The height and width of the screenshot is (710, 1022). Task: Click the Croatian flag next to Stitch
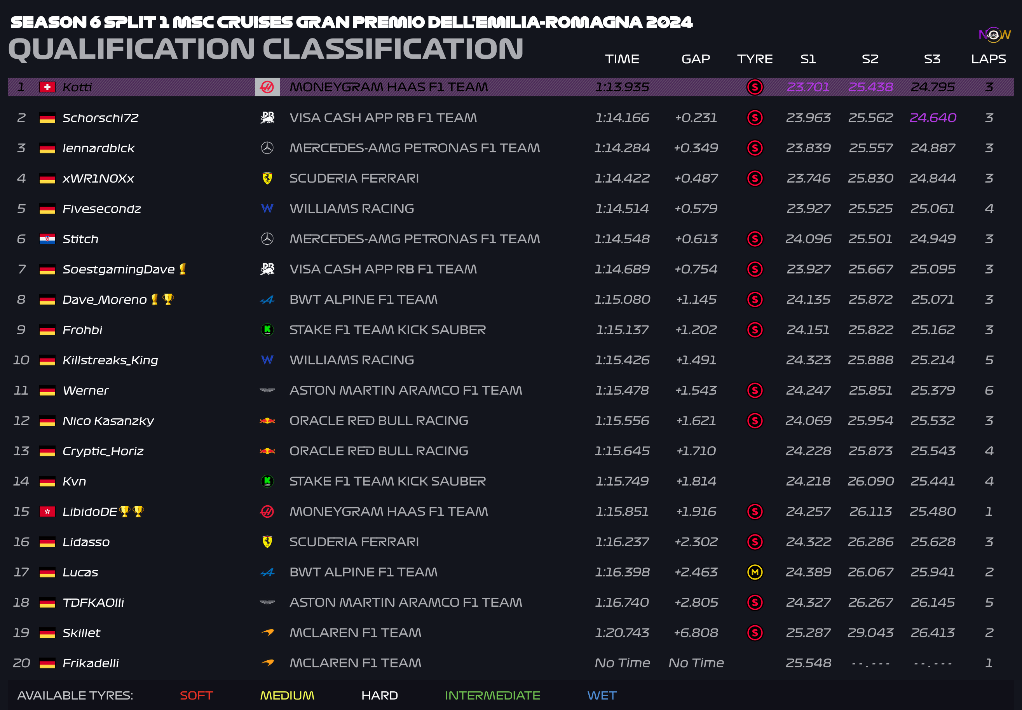coord(47,239)
